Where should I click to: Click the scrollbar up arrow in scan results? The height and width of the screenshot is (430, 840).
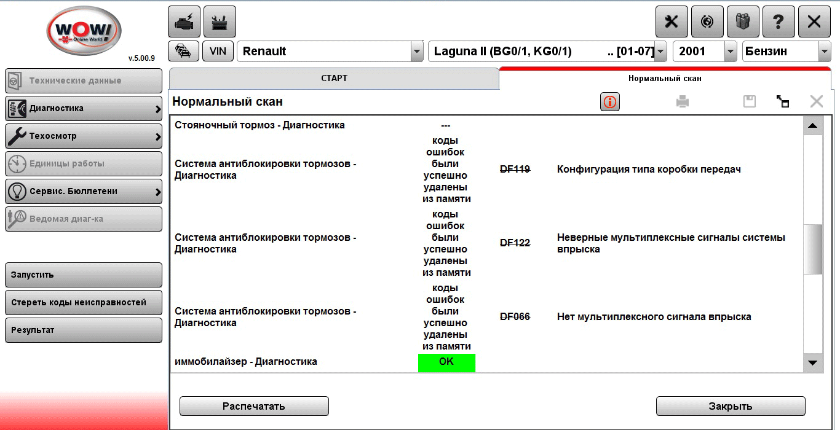tap(813, 126)
